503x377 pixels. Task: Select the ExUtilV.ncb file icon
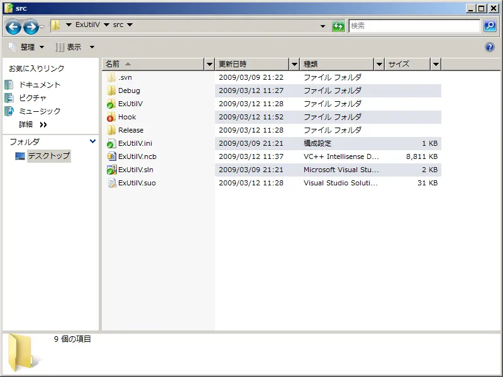(111, 156)
